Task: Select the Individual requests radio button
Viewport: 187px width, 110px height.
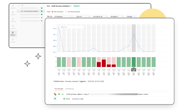Action: coord(66,12)
